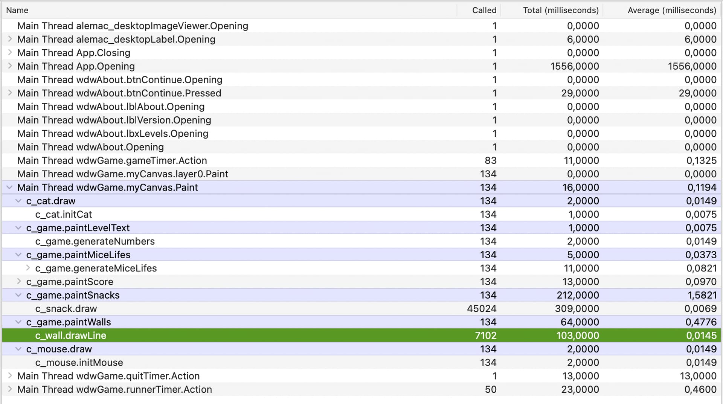Select c_game.paintLevelText row text

coord(78,228)
